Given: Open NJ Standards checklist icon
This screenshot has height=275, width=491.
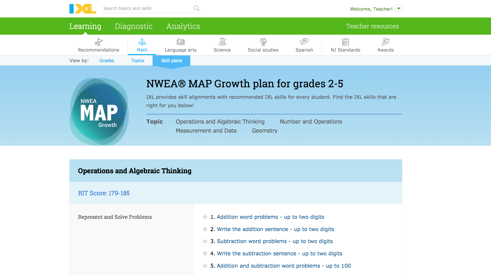Looking at the screenshot, I should tap(346, 42).
